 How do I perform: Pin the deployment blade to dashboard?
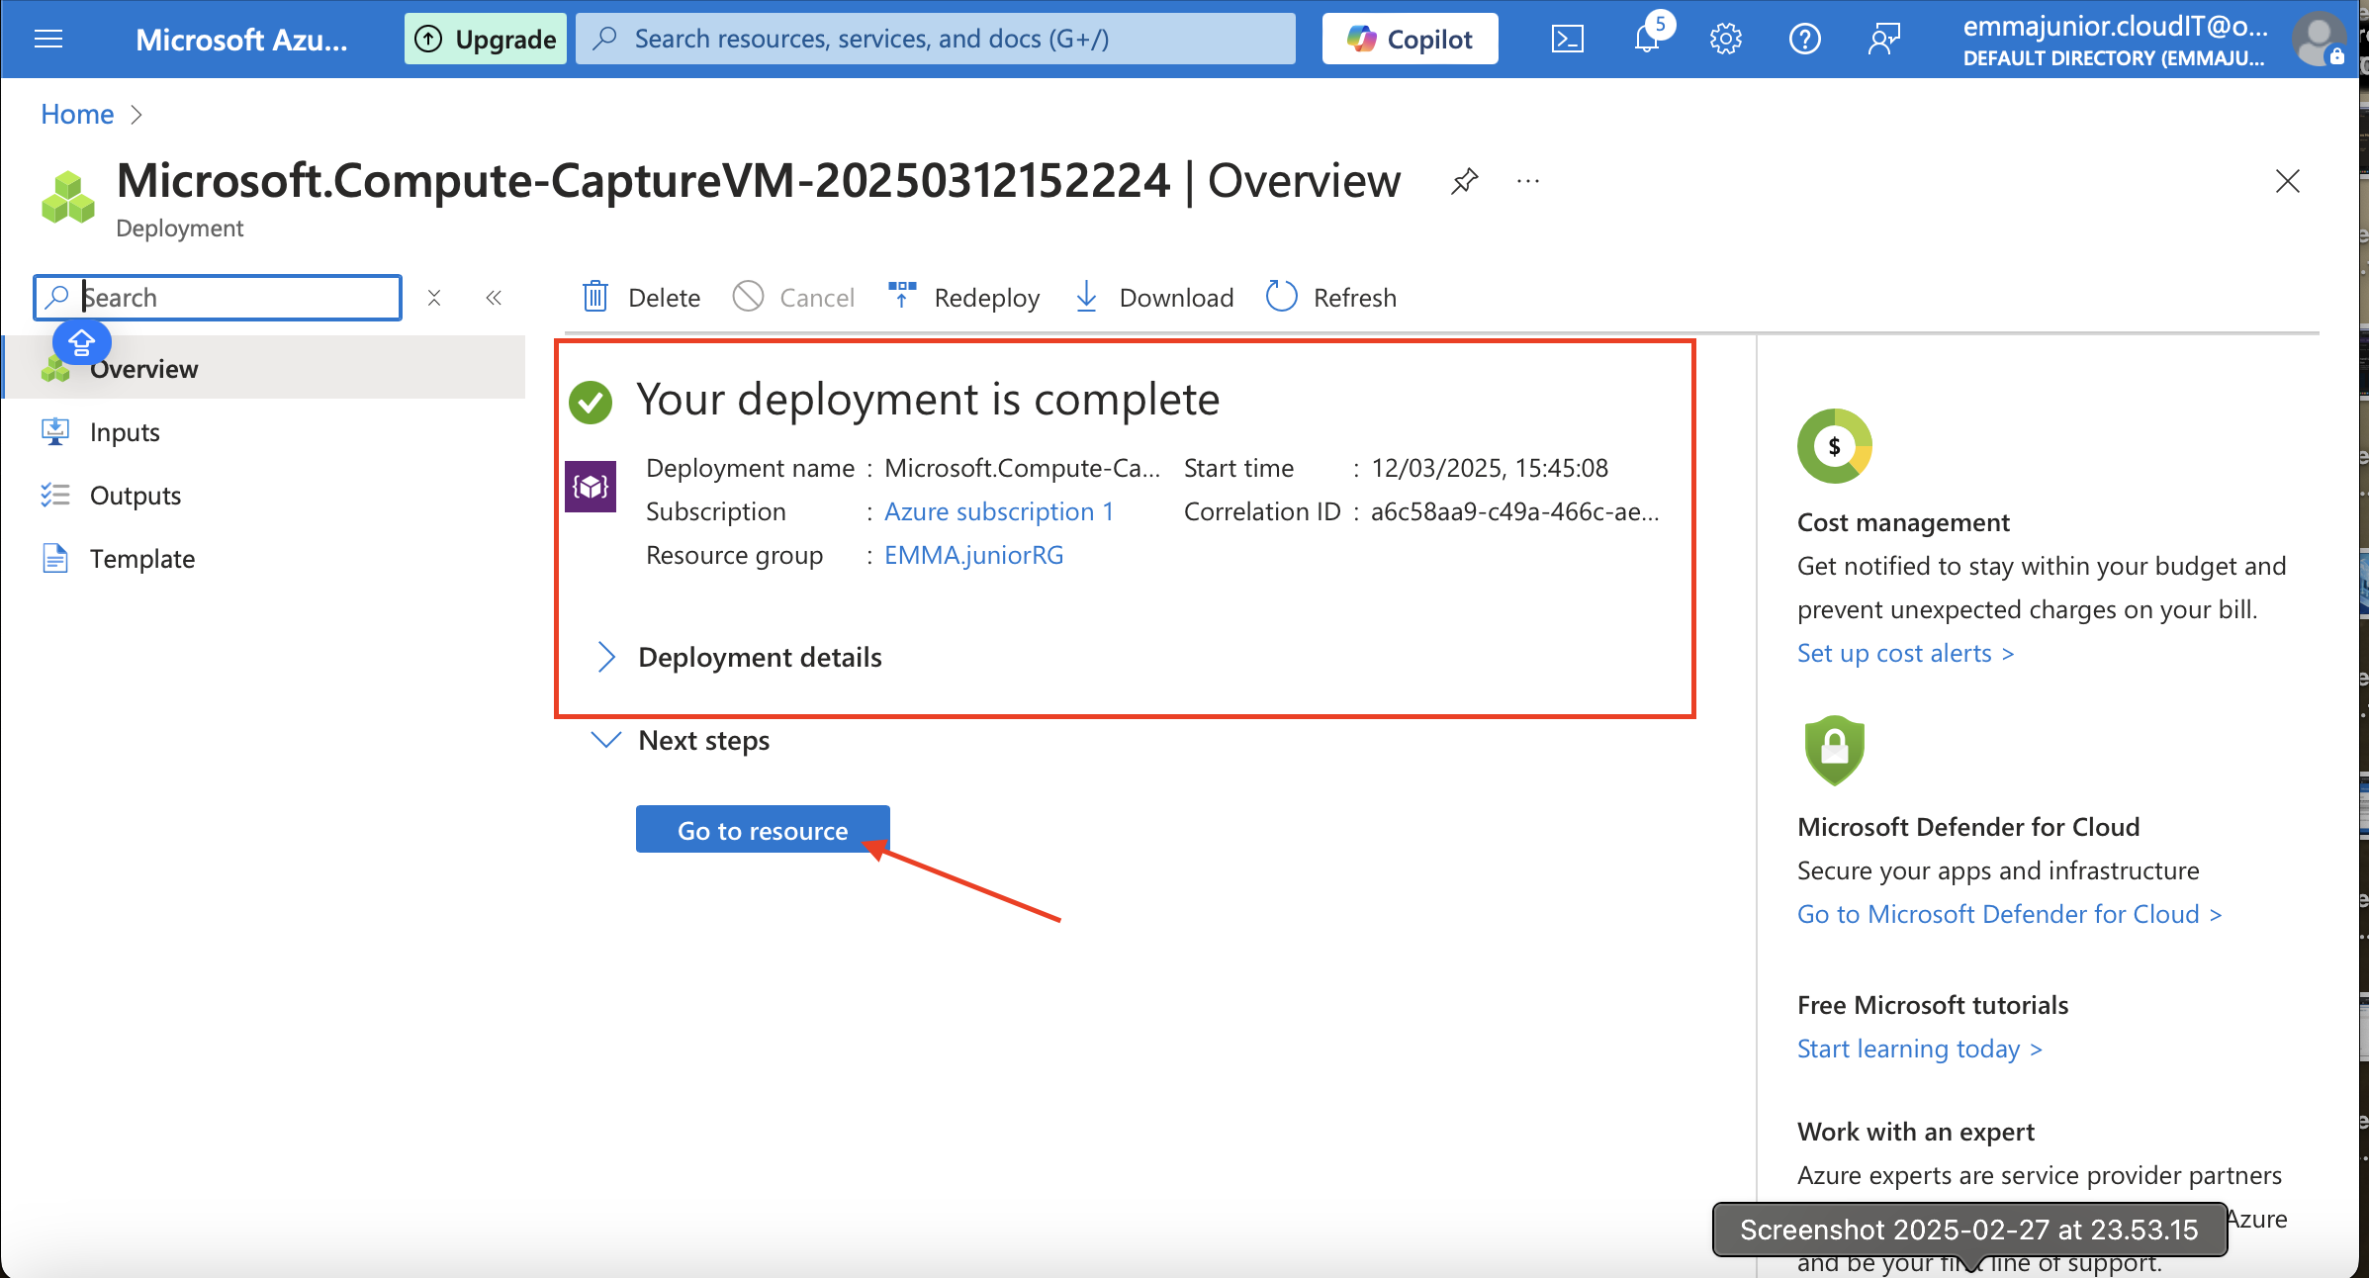1464,181
